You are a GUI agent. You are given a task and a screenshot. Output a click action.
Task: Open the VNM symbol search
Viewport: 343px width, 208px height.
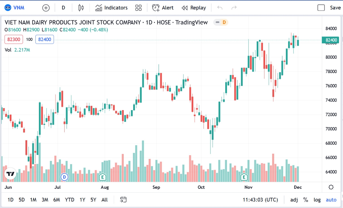[x=15, y=8]
